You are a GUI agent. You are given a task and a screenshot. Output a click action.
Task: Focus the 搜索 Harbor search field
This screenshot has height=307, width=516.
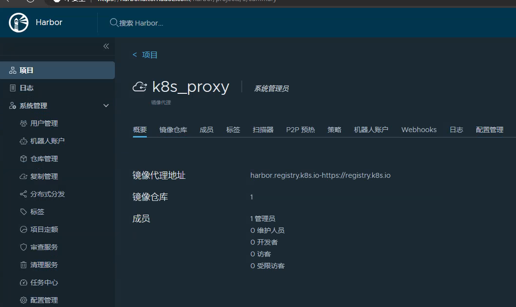(141, 23)
